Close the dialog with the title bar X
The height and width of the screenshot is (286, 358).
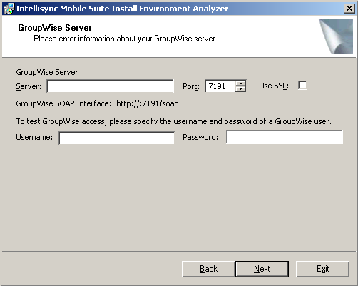[x=349, y=9]
